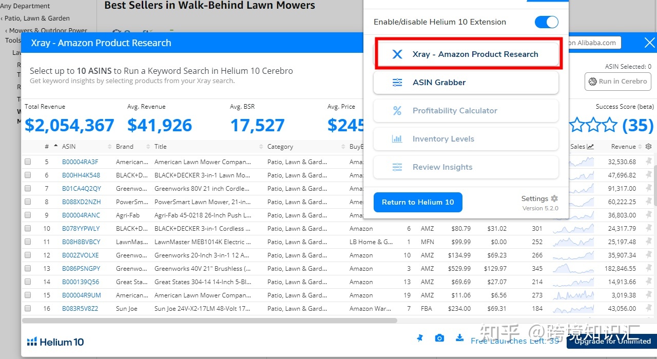657x359 pixels.
Task: Open the ASIN Grabber tool
Action: pyautogui.click(x=466, y=83)
